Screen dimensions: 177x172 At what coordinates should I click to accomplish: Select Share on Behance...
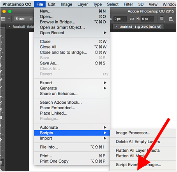click(x=72, y=94)
